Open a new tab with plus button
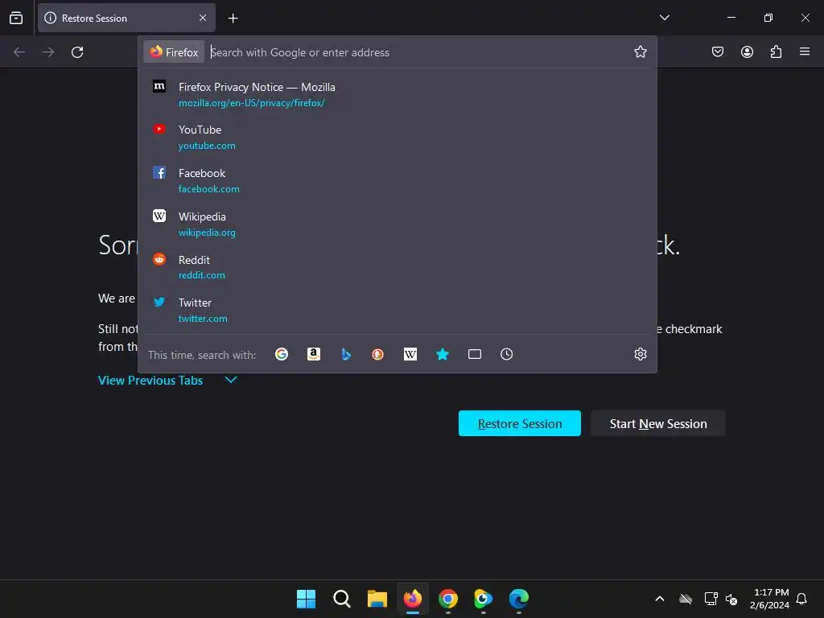 233,19
